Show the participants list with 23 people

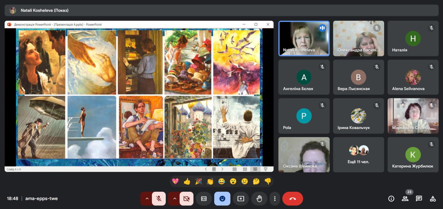point(405,199)
